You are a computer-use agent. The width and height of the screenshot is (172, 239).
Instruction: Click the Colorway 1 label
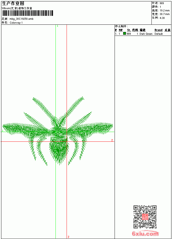tap(16, 23)
